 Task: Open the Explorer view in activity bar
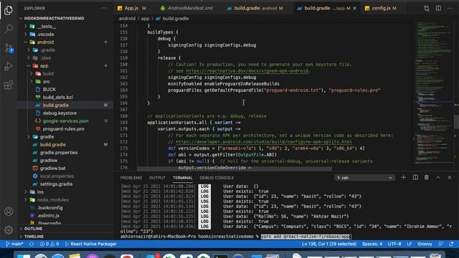pyautogui.click(x=9, y=10)
